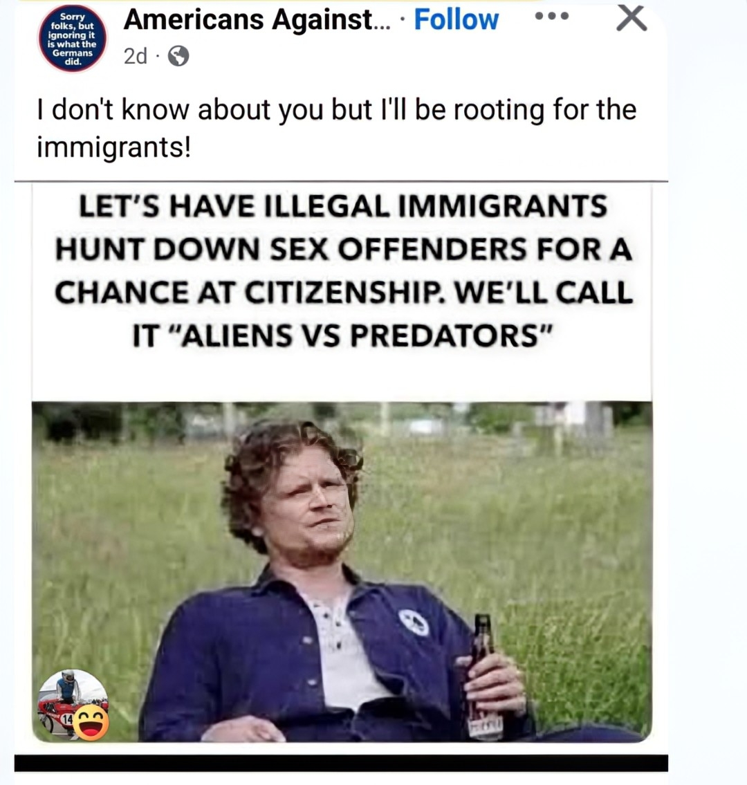
Task: Click the beer bottle in the photo
Action: pyautogui.click(x=483, y=677)
